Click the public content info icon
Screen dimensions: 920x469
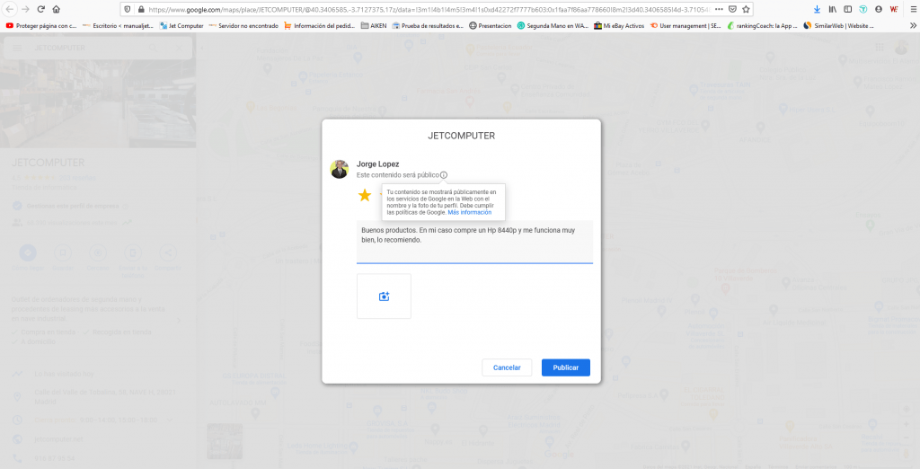coord(444,175)
